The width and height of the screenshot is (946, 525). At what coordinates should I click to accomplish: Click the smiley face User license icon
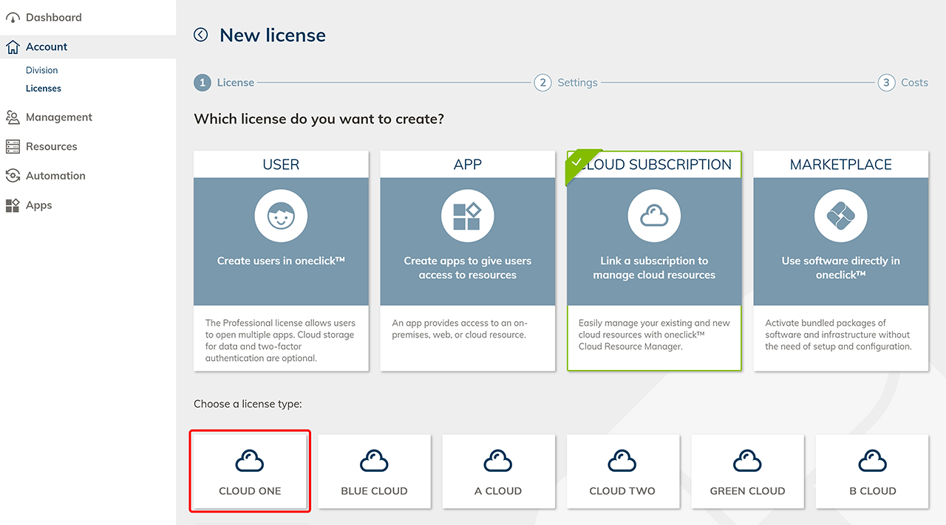click(281, 217)
